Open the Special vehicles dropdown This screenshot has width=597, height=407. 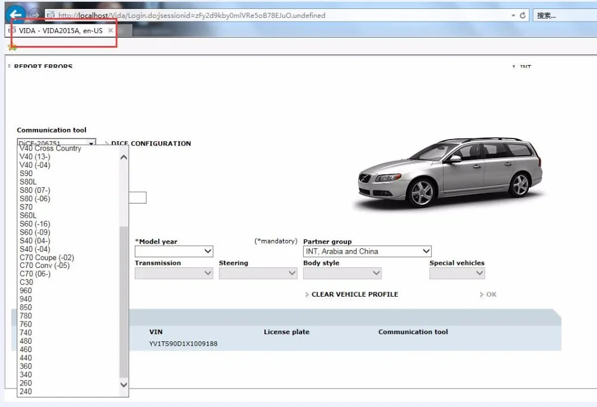click(457, 273)
